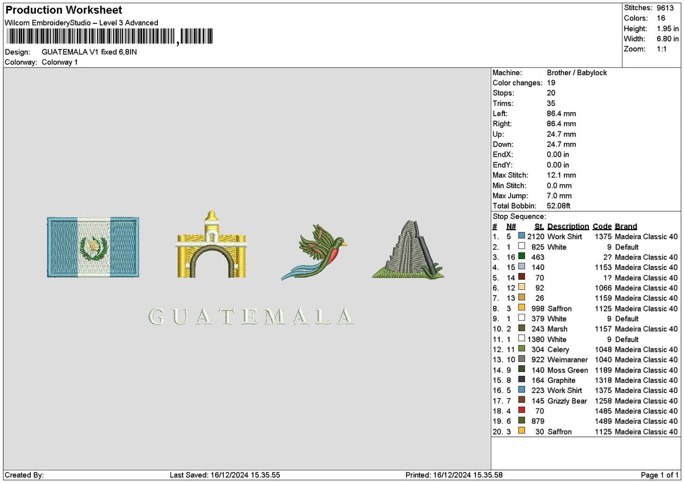Click the dark red swatch on stop 5
684x483 pixels.
(x=522, y=277)
